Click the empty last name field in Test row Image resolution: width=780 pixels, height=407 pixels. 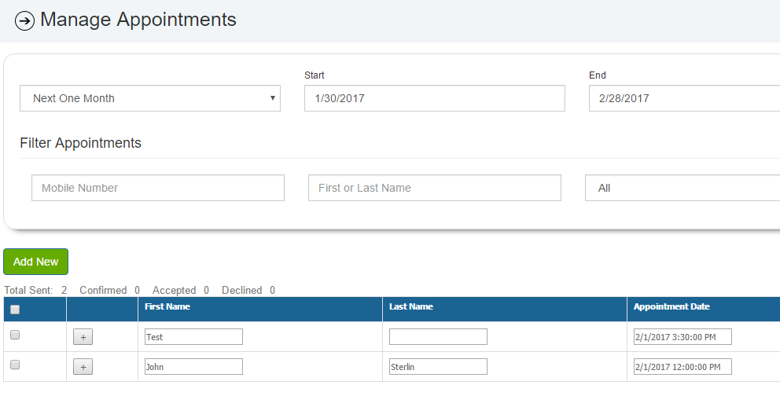438,337
